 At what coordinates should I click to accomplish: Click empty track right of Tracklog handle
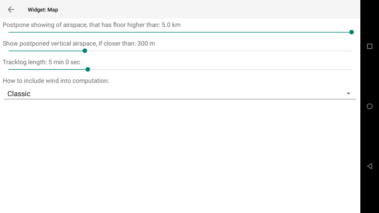point(219,70)
